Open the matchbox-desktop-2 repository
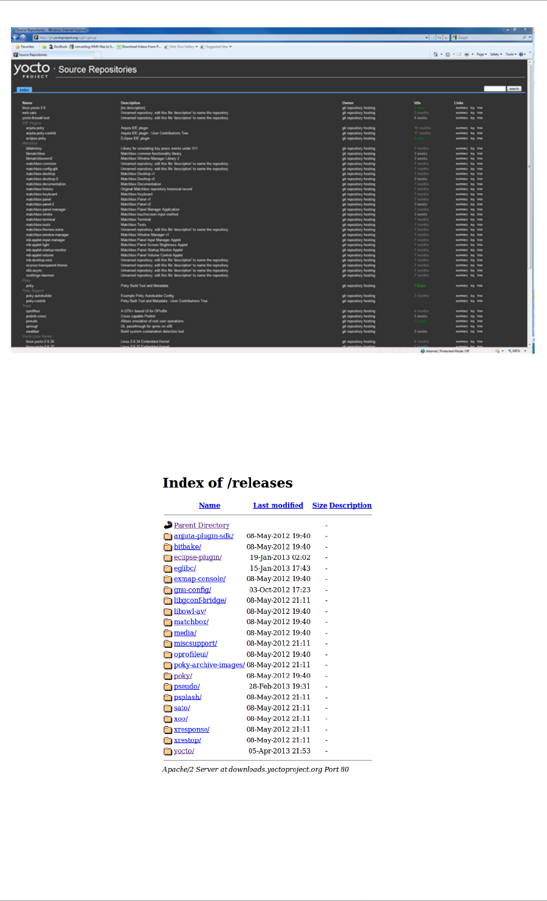Viewport: 547px width, 901px height. 42,179
